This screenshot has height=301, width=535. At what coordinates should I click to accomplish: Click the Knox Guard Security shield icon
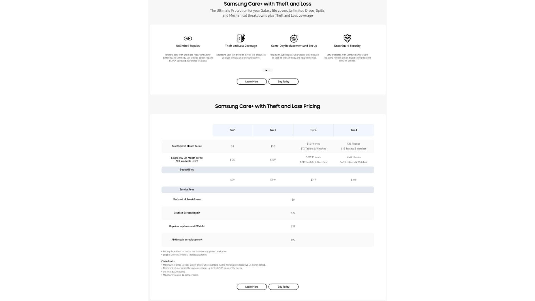(x=347, y=38)
